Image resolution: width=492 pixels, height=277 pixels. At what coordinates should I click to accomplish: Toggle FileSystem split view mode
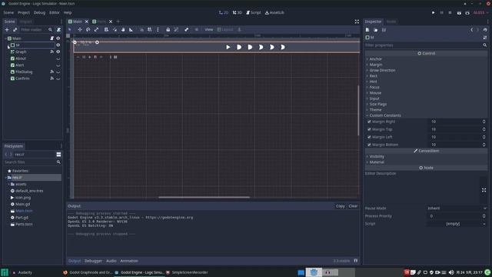click(x=58, y=155)
